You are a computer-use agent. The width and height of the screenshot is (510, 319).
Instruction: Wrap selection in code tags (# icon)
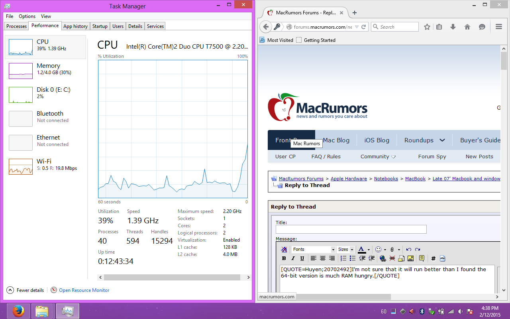click(x=433, y=258)
